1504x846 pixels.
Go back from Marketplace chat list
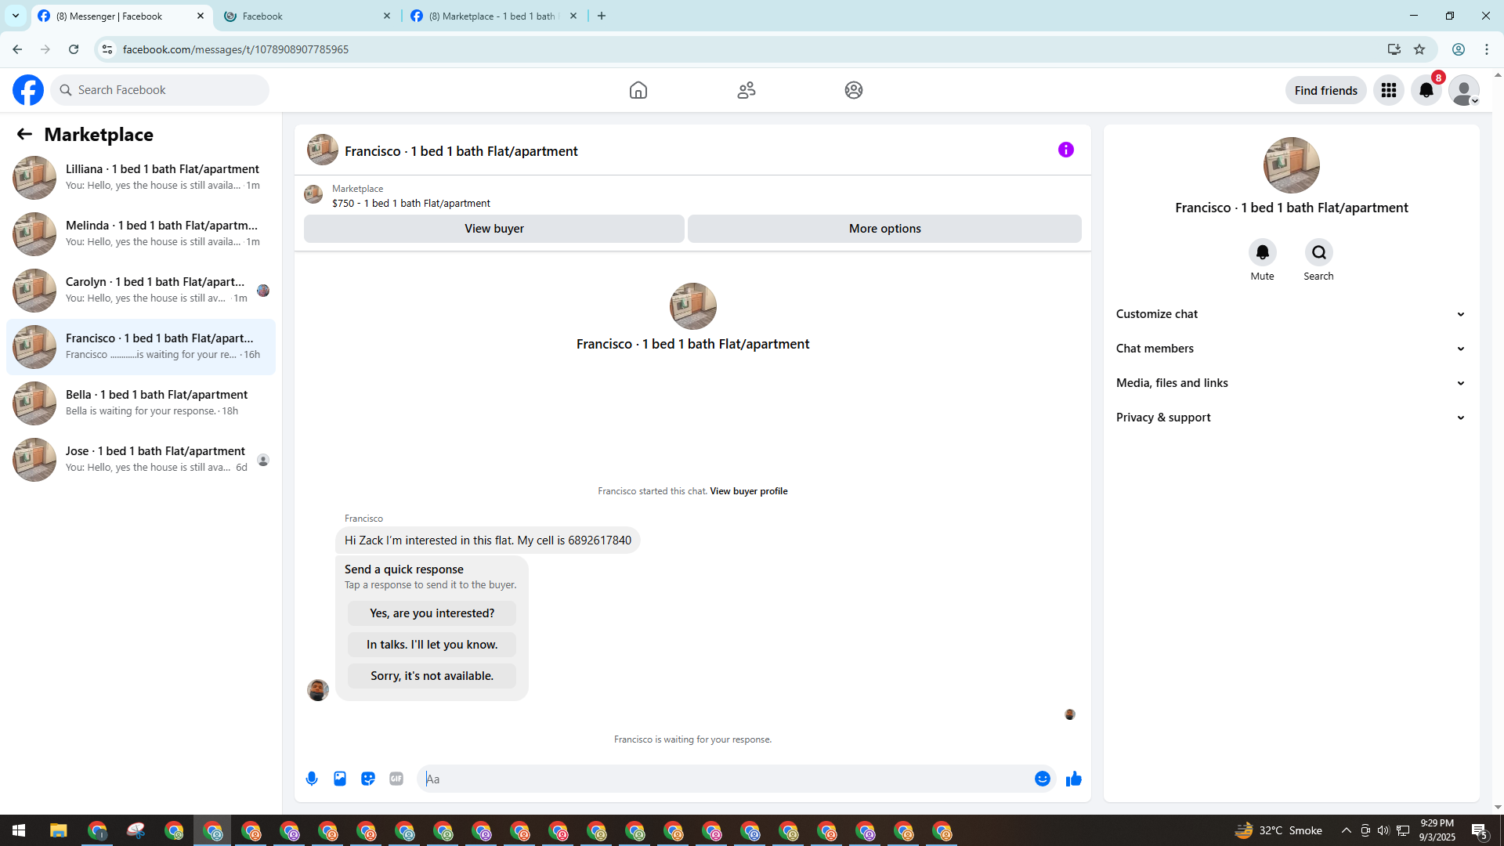24,134
